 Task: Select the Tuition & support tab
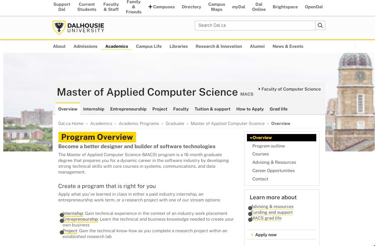click(x=213, y=109)
